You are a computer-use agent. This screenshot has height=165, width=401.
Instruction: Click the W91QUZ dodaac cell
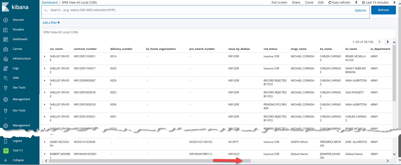coord(234,154)
